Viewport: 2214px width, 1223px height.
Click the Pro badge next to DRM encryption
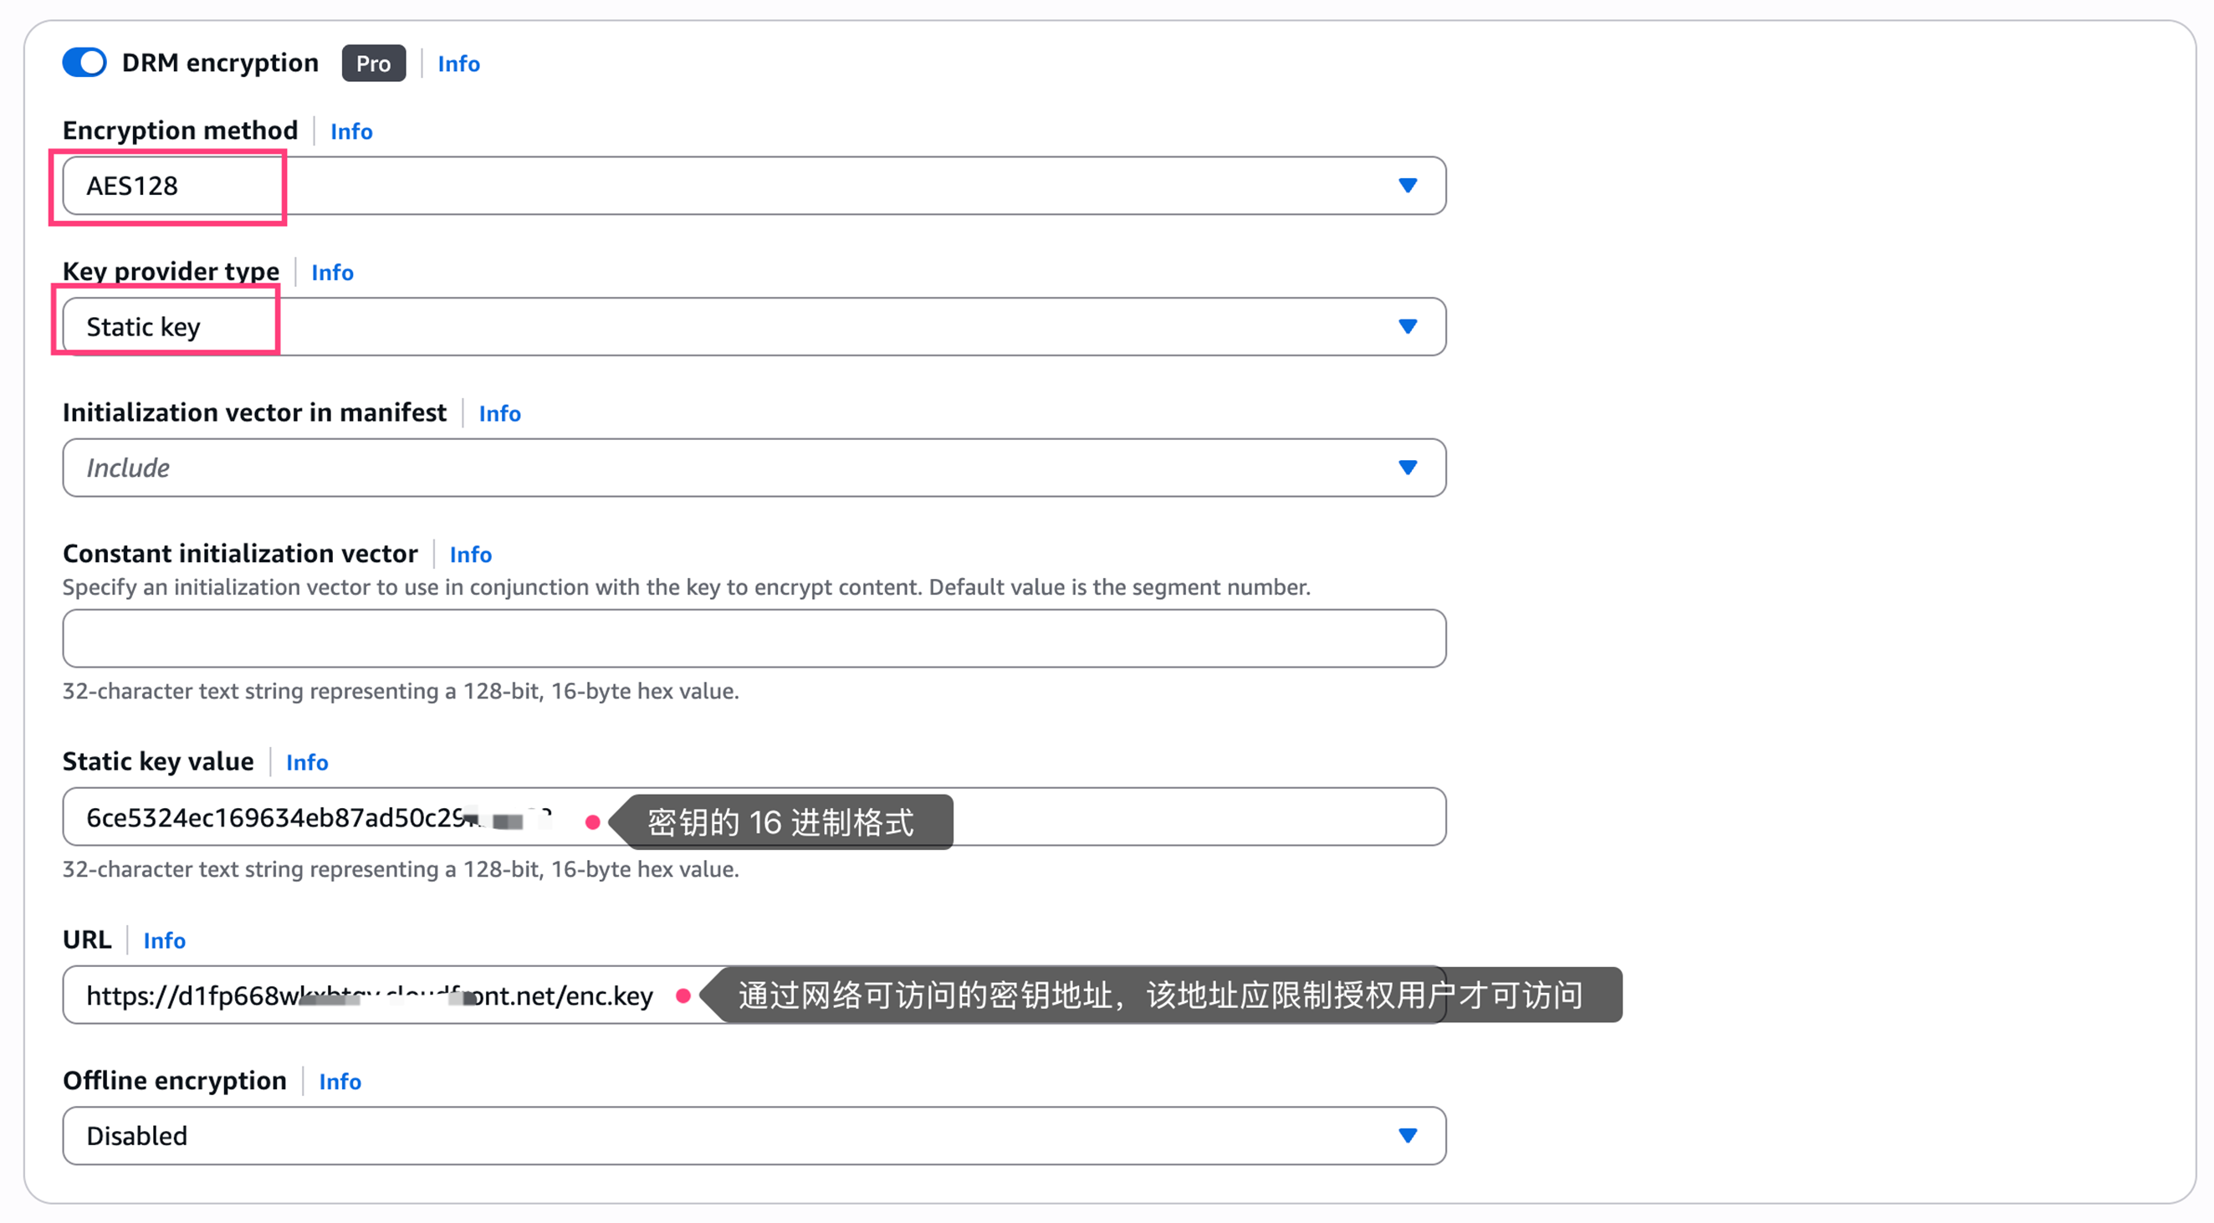(x=373, y=64)
